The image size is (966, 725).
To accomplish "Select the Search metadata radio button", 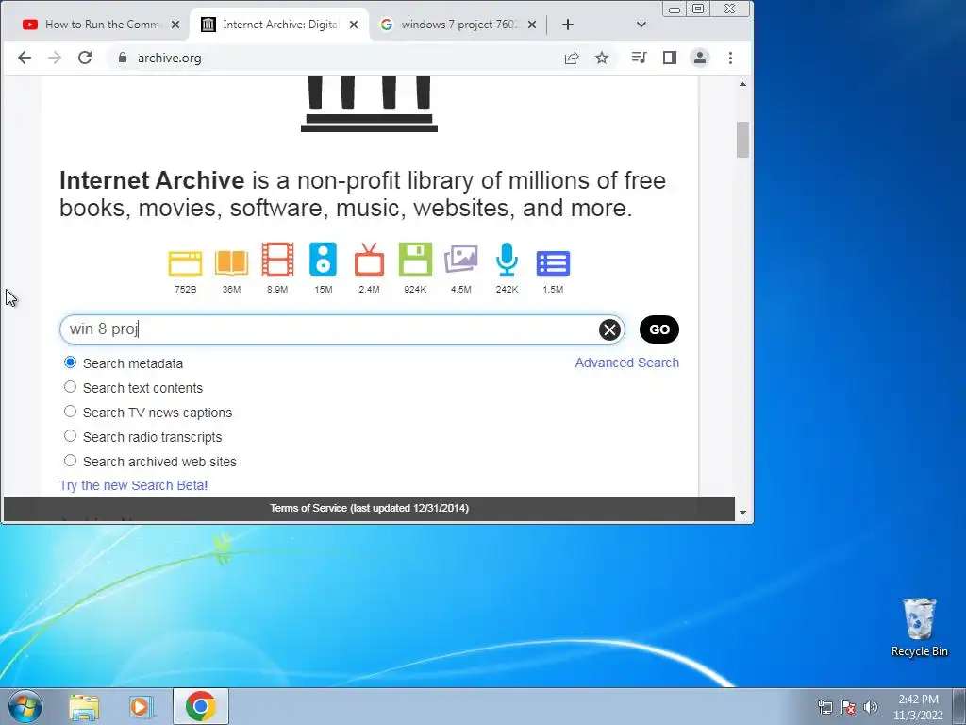I will (x=70, y=362).
